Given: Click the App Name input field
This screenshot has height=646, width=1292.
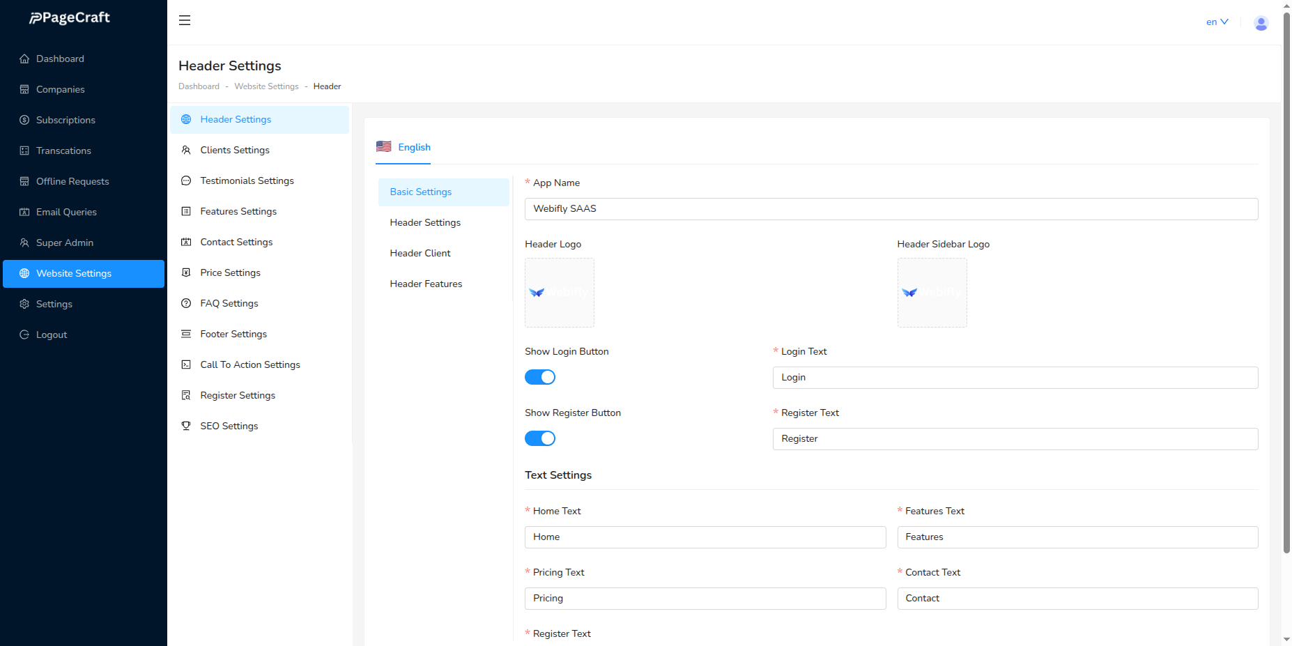Looking at the screenshot, I should pos(891,209).
